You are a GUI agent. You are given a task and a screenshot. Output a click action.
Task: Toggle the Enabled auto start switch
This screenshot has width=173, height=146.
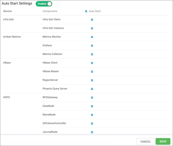[44, 4]
